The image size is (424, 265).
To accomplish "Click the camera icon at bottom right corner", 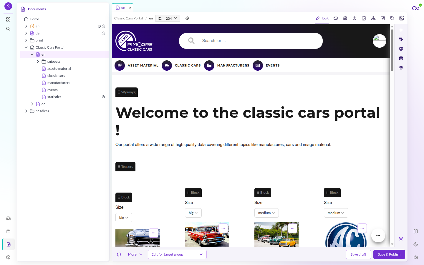I will (x=416, y=257).
